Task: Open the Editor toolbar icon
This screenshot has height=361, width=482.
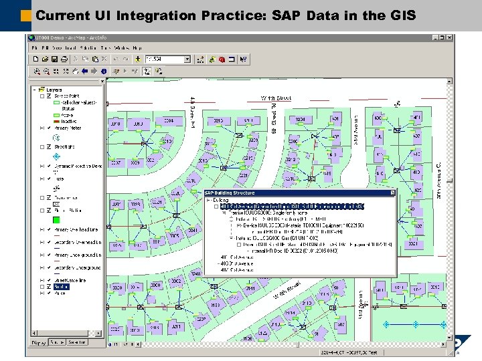Action: click(200, 59)
